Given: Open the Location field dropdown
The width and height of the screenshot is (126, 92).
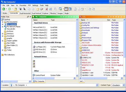Looking at the screenshot, I should tap(97, 85).
